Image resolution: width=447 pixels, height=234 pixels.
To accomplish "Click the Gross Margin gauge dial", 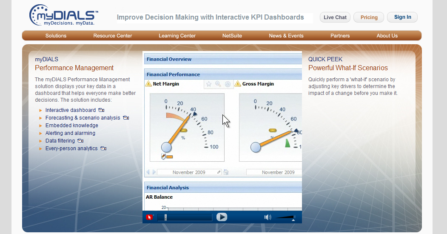I will tap(270, 127).
